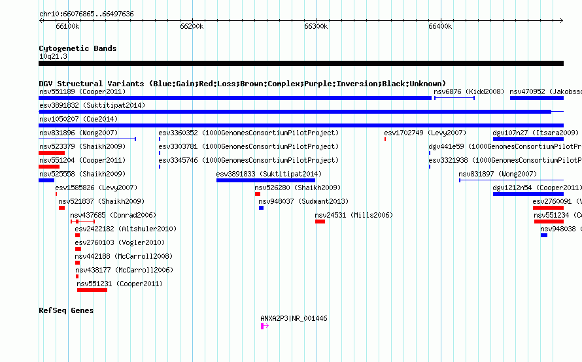Click the RefSeq Genes track title
This screenshot has height=362, width=582.
66,310
